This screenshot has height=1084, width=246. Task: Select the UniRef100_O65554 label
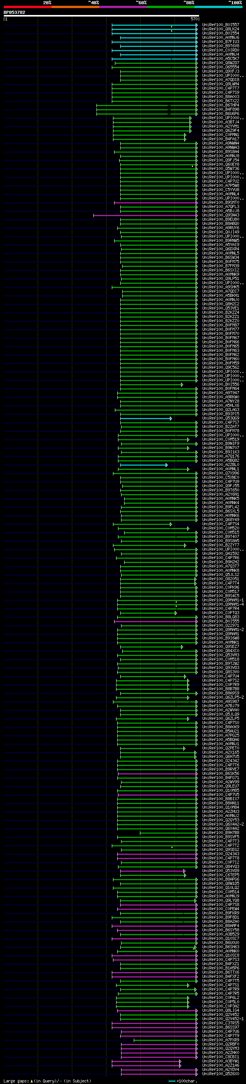220,67
